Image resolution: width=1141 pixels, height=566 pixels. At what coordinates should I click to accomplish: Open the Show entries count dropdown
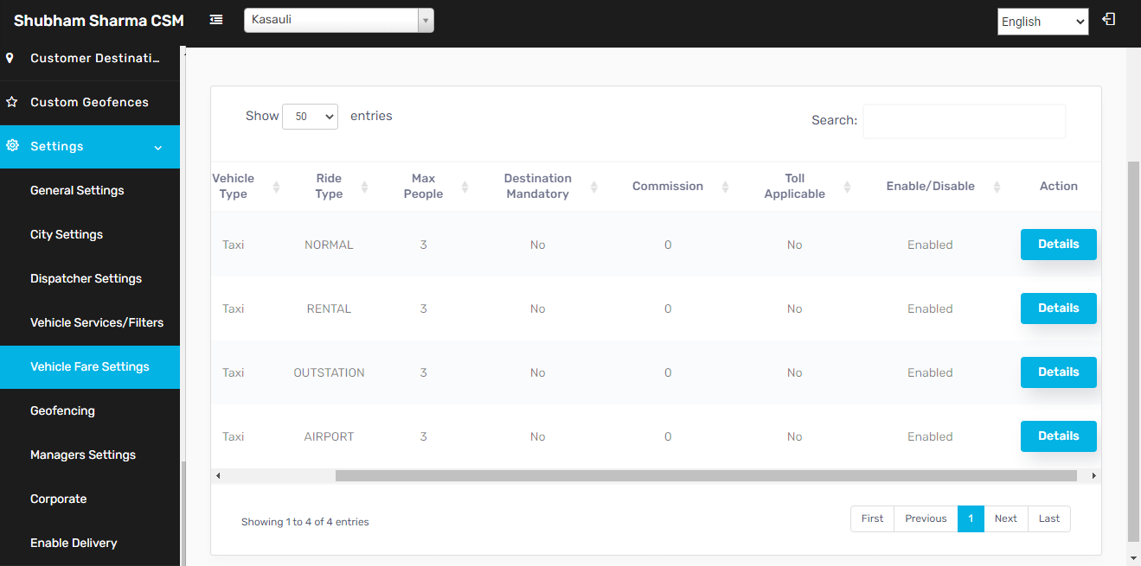click(x=310, y=116)
